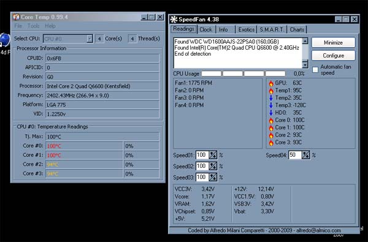Click the blue arrow icon beside HD0
Viewport: 368px width, 242px height.
(x=271, y=113)
